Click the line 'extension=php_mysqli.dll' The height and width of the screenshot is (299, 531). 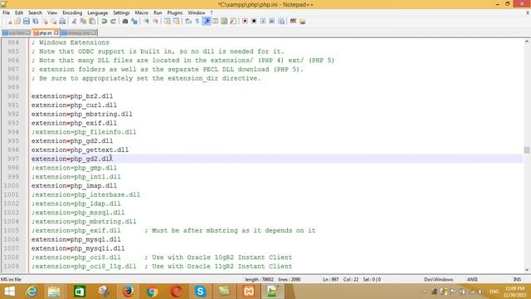pyautogui.click(x=78, y=248)
